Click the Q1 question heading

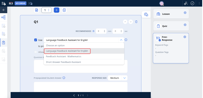click(x=36, y=22)
